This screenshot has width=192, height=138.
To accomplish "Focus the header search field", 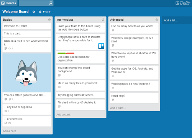I will tap(36, 3).
